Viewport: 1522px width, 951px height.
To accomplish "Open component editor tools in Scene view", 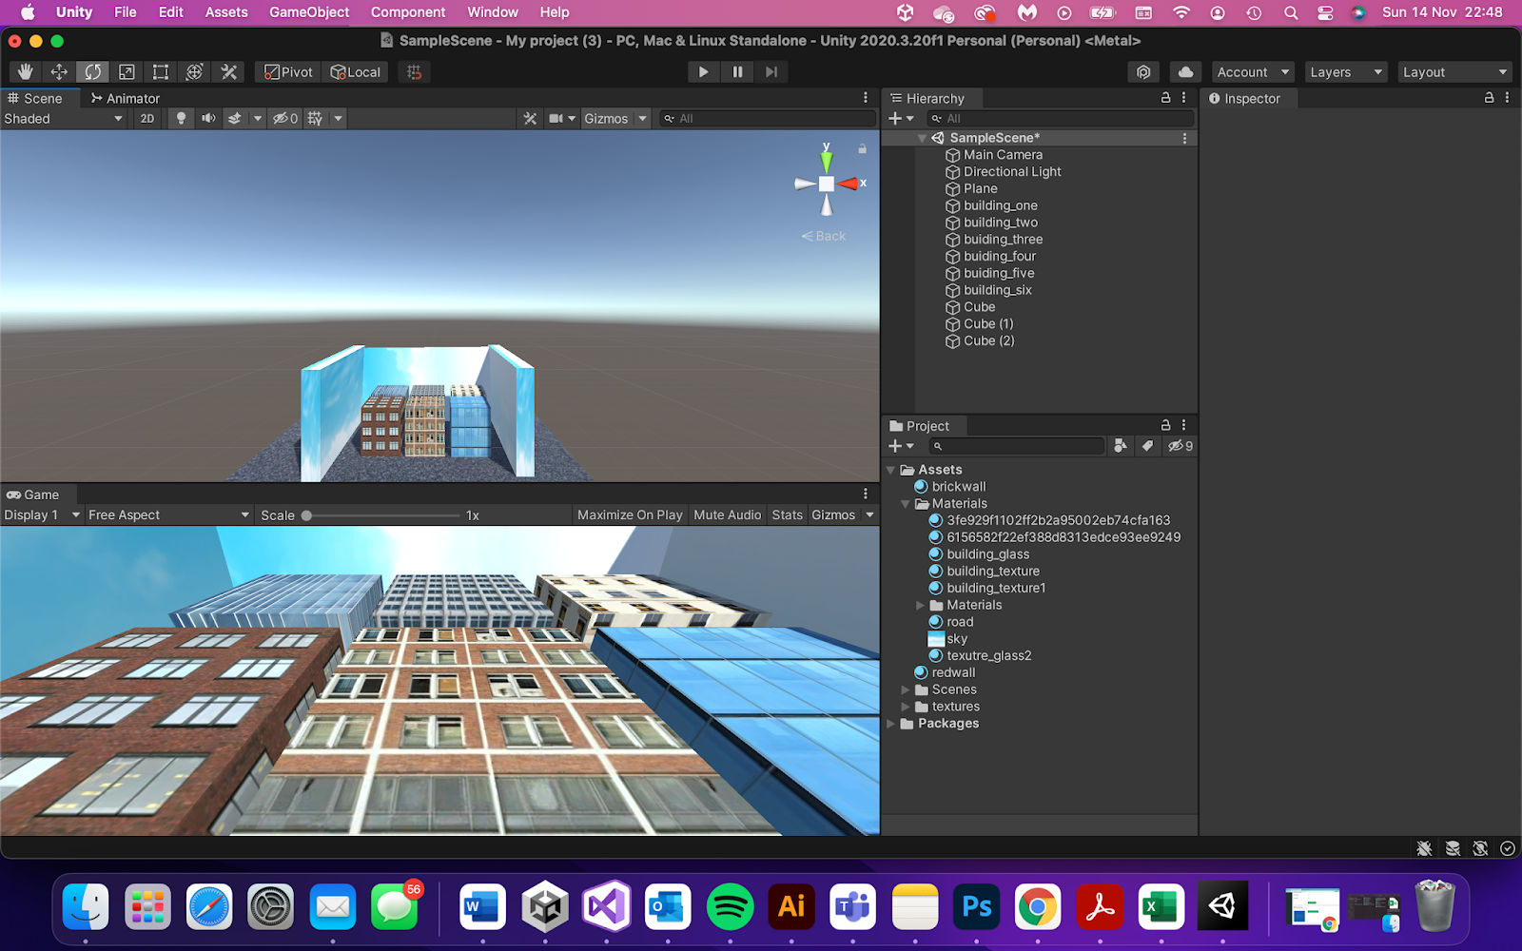I will (530, 119).
